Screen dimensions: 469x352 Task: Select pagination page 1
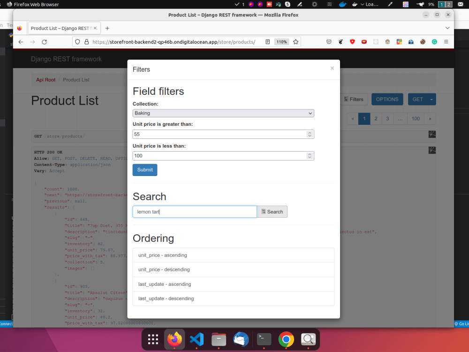(x=364, y=119)
